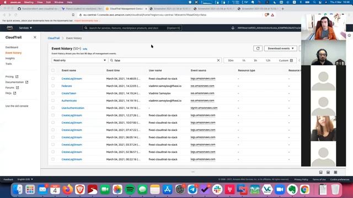Click the AWS logo
This screenshot has width=353, height=198.
point(10,28)
